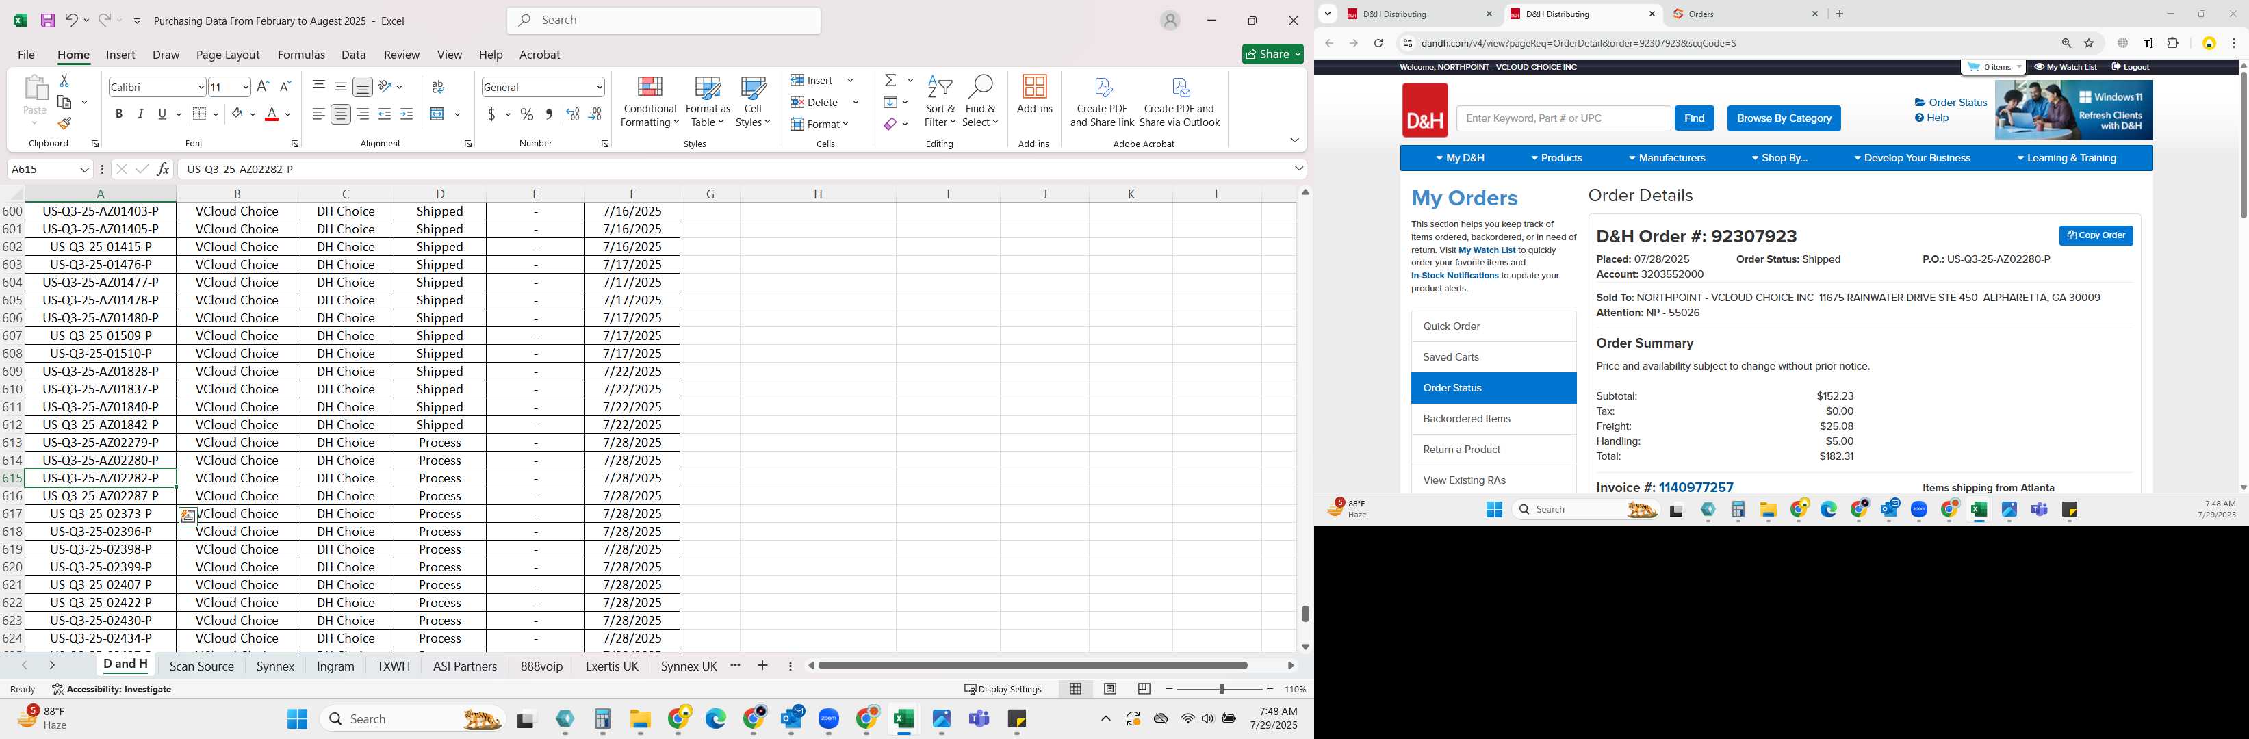This screenshot has height=739, width=2249.
Task: Click the Find button on D&H site
Action: pos(1694,118)
